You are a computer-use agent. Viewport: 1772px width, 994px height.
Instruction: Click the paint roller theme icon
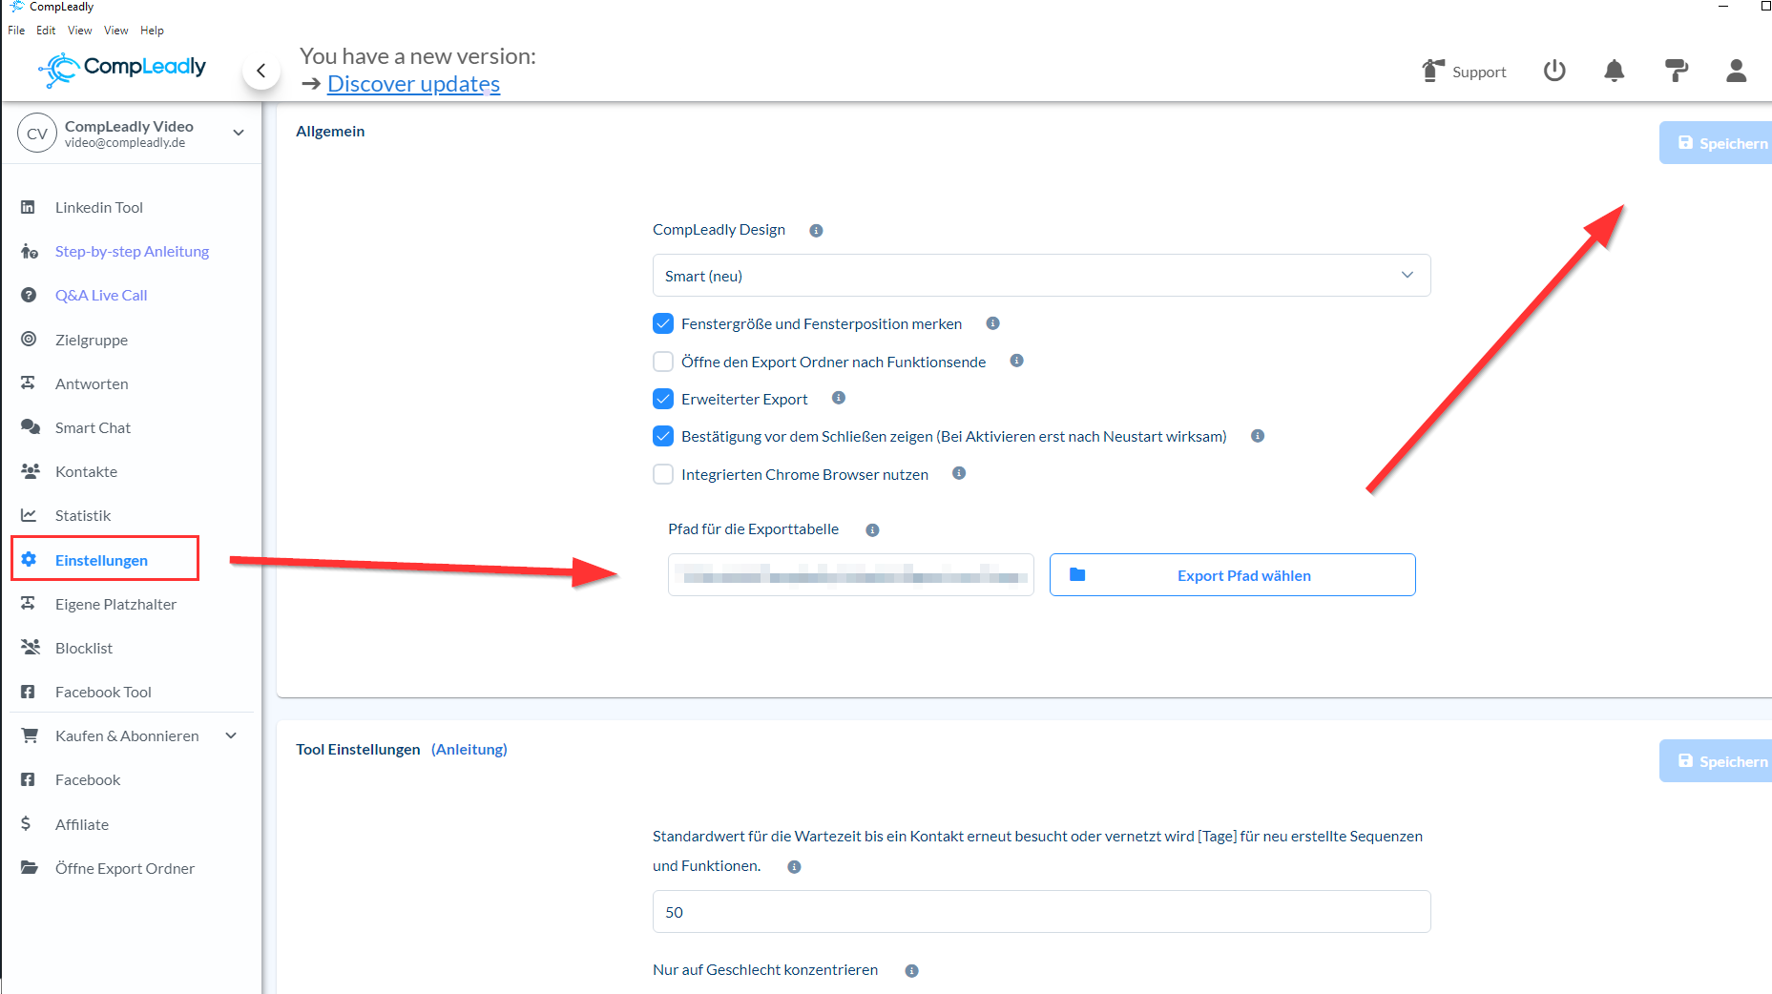tap(1676, 71)
